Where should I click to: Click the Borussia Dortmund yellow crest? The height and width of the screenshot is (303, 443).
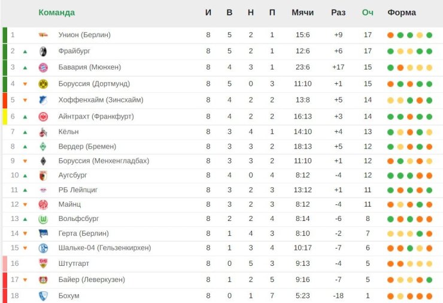[43, 84]
